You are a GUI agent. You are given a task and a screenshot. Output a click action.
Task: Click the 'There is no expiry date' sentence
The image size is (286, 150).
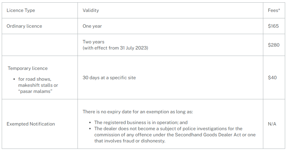point(138,112)
